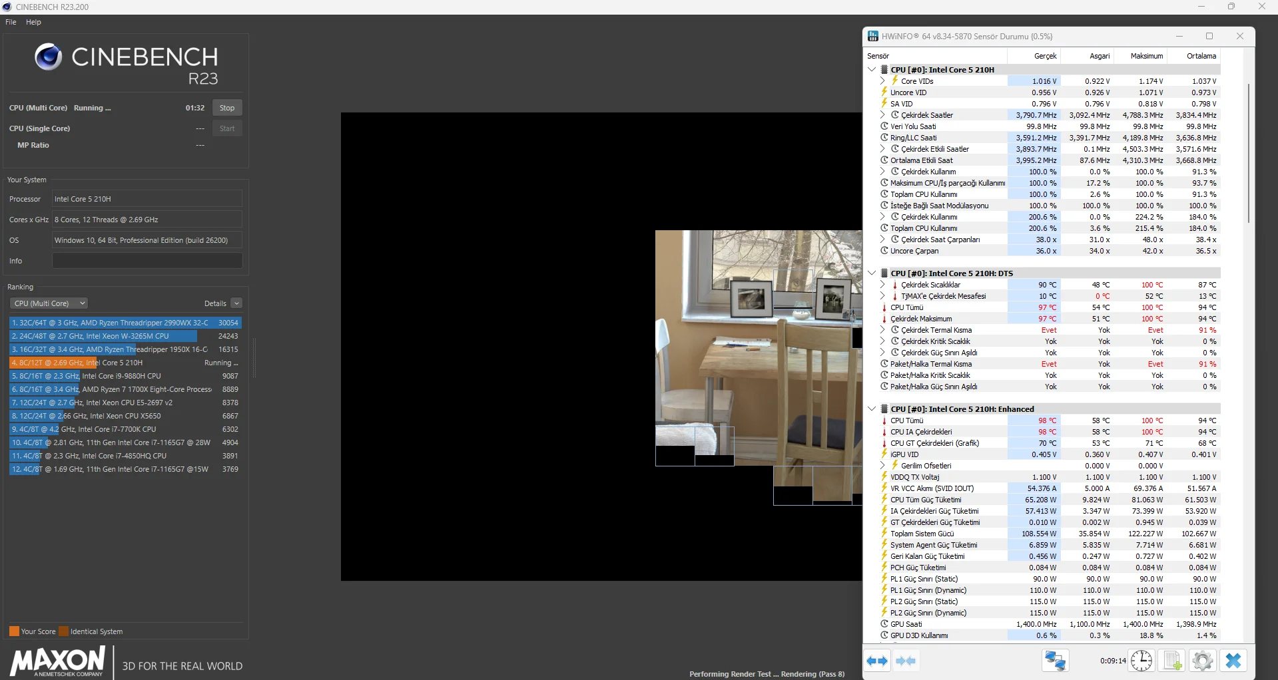Select ranking row Intel Core i9-9880H CPU
The width and height of the screenshot is (1278, 680).
click(125, 376)
